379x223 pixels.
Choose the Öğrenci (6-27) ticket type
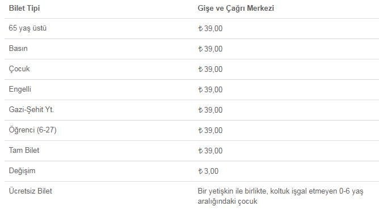coord(33,130)
